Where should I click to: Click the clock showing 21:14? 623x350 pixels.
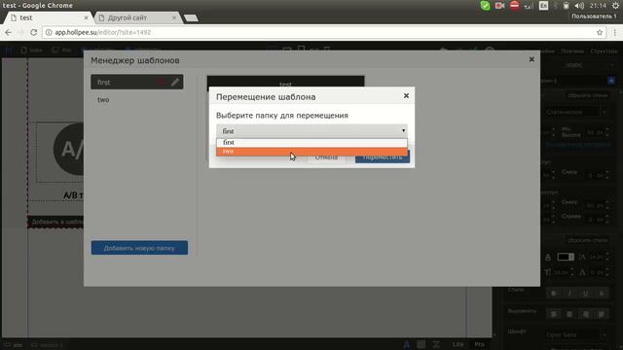(598, 6)
